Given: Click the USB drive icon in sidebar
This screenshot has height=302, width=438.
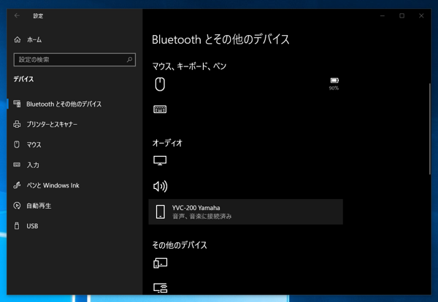Looking at the screenshot, I should click(x=17, y=226).
